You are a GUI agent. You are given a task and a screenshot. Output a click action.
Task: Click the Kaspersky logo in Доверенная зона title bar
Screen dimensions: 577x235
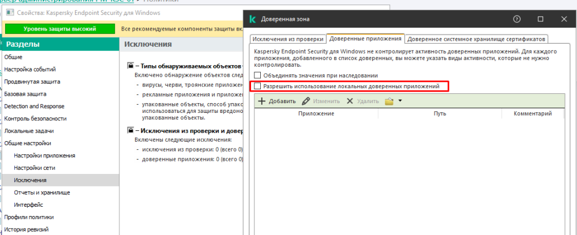pyautogui.click(x=253, y=19)
